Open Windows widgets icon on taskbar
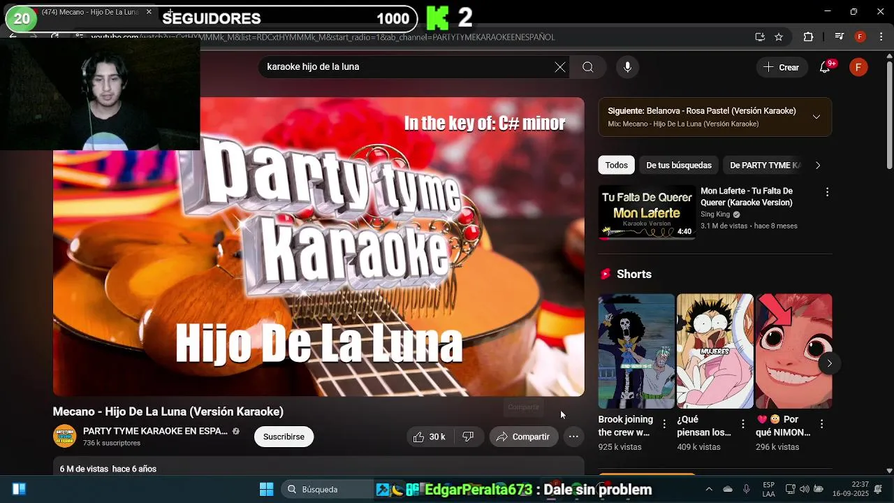Screen dimensions: 894x503 tap(19, 489)
